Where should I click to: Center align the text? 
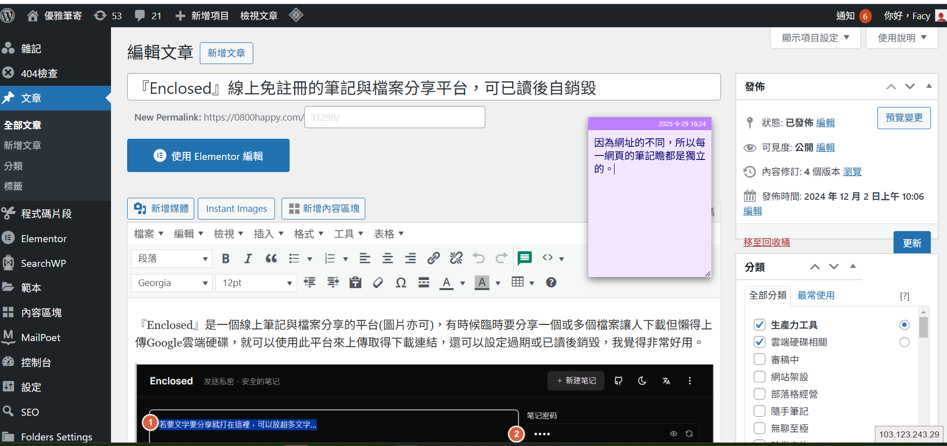click(x=387, y=259)
